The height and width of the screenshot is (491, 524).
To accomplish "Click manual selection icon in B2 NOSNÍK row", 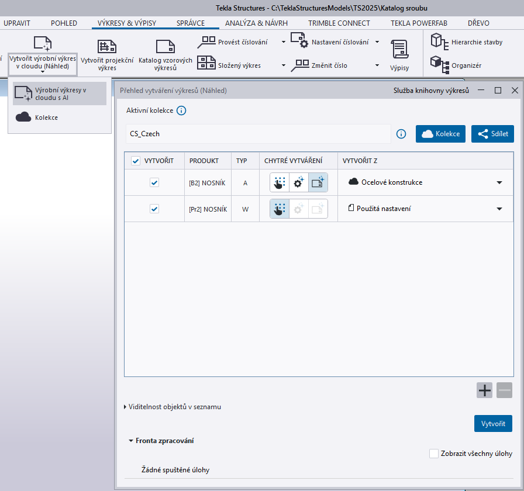I will pos(280,182).
